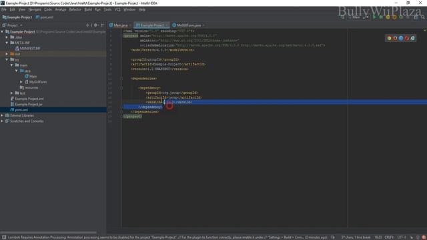The width and height of the screenshot is (427, 240).
Task: Open in Edge browser icon in editor
Action: point(413,39)
